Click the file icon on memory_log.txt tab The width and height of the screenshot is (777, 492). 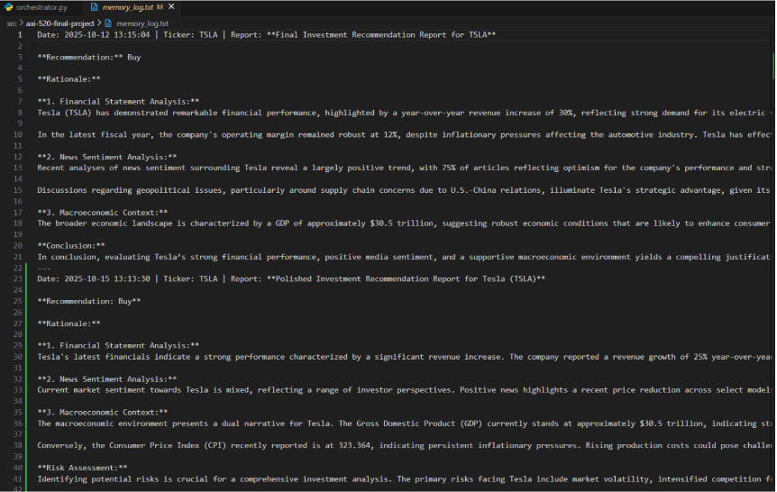click(94, 7)
